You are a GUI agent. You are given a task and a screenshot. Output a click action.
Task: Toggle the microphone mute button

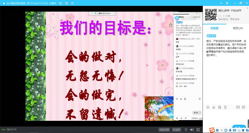186,130
